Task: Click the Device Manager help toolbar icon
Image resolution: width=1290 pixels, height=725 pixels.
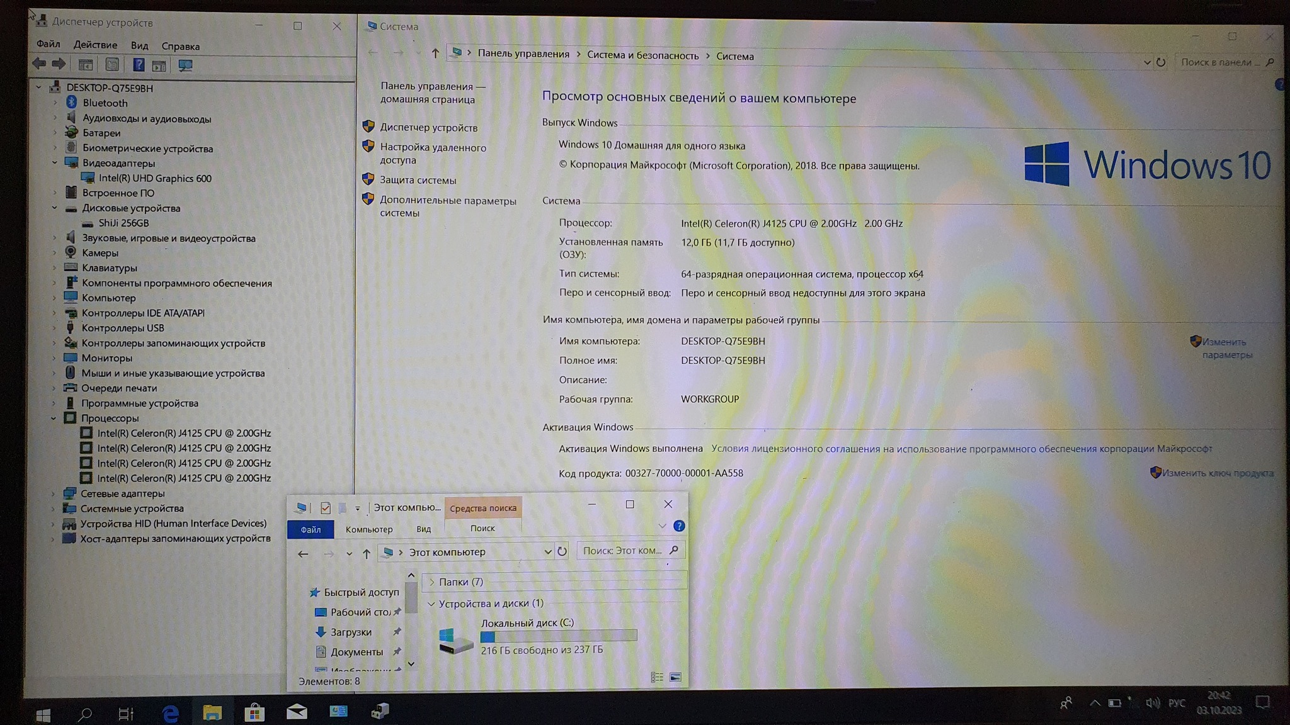Action: point(139,65)
